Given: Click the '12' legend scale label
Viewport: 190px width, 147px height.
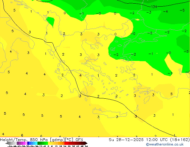Looking at the screenshot, I should pos(56,146).
